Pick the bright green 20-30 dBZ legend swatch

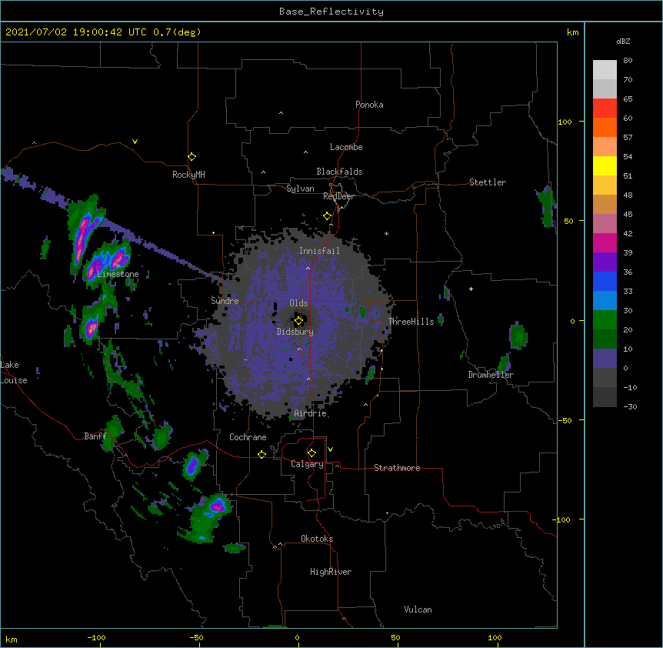coord(605,320)
